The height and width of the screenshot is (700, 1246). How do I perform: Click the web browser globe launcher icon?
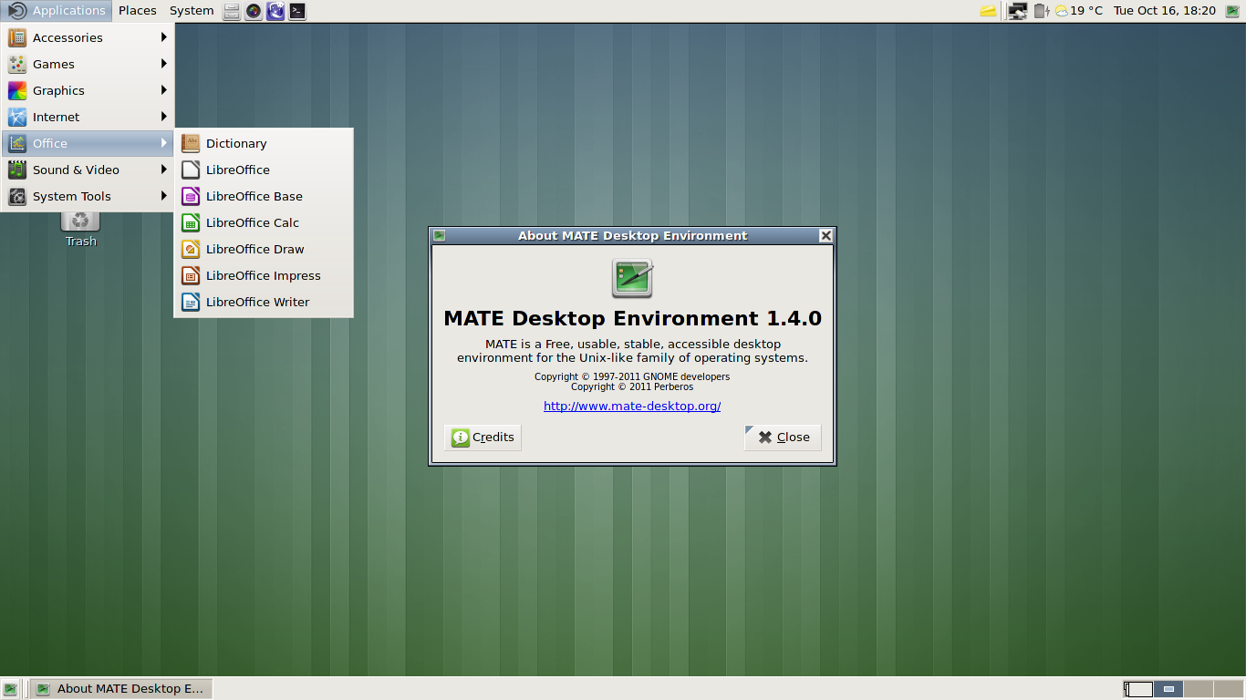coord(275,11)
